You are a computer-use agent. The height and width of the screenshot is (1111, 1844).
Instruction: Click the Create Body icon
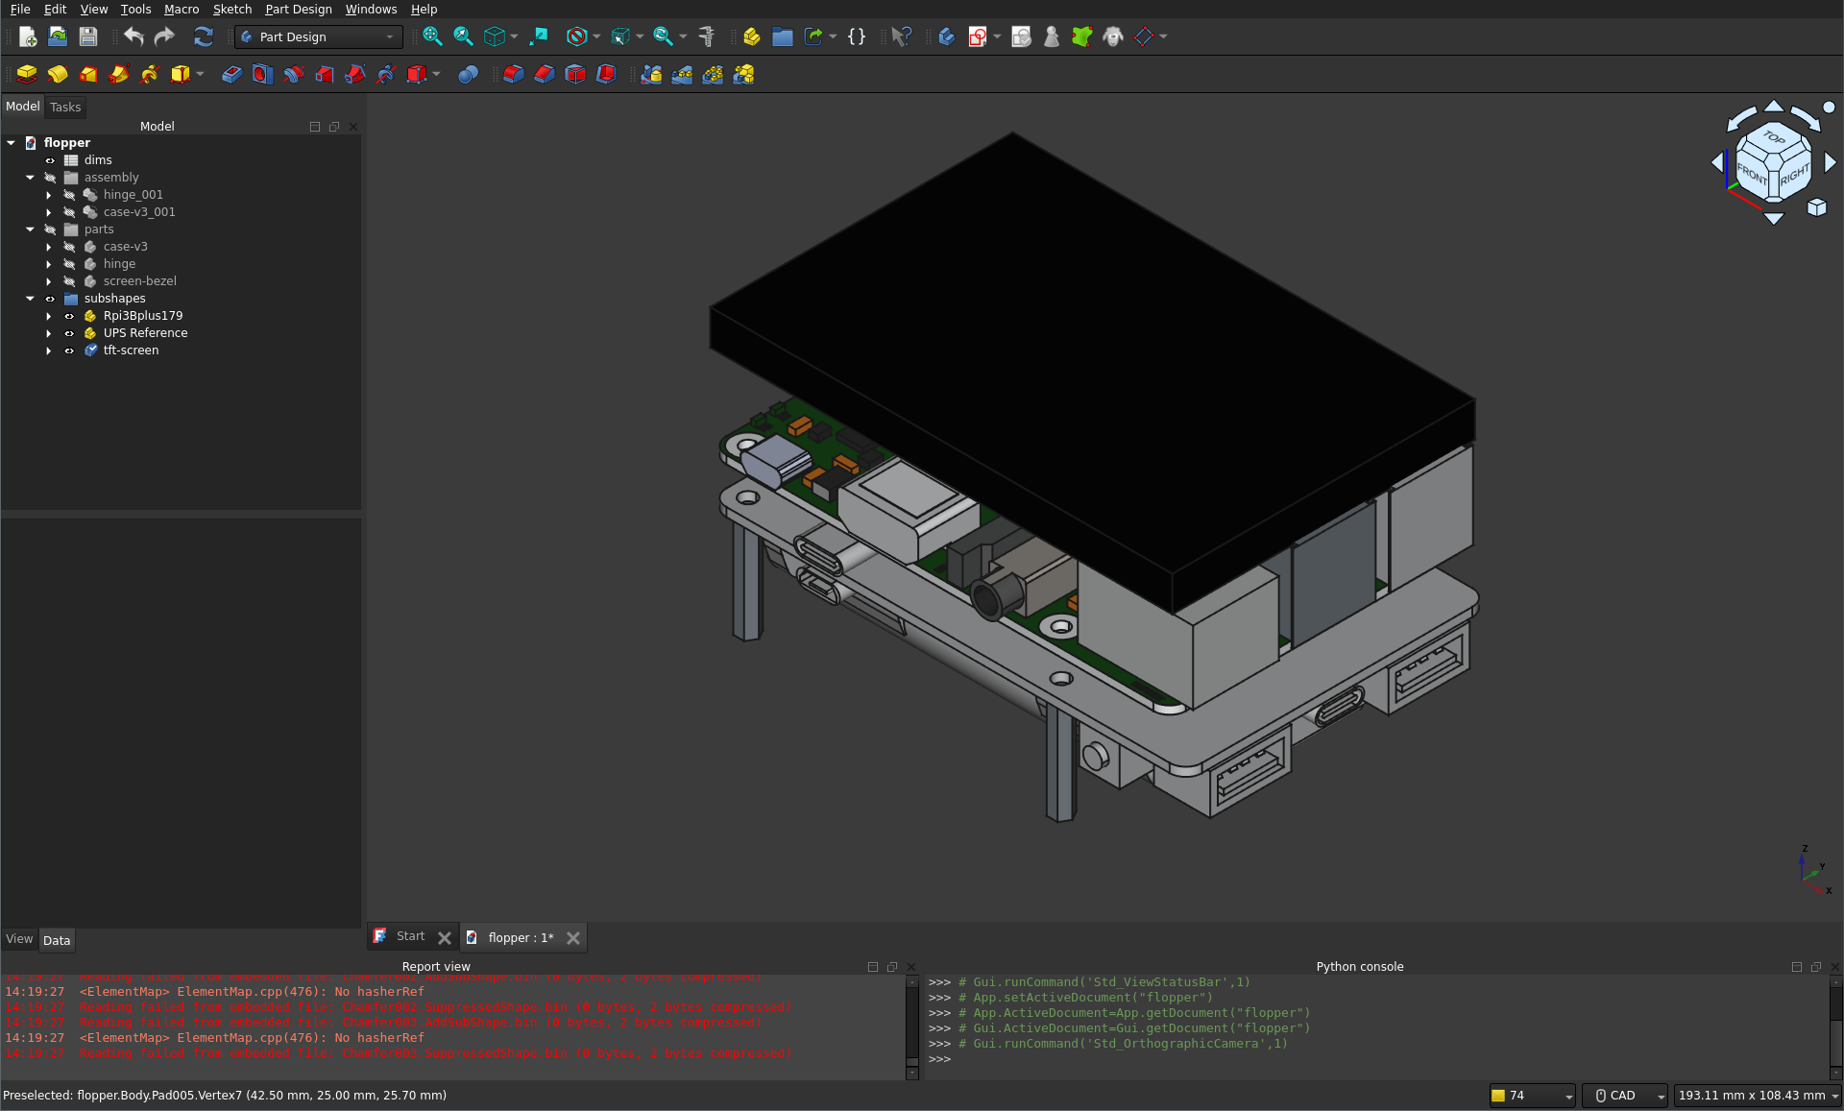pos(946,36)
